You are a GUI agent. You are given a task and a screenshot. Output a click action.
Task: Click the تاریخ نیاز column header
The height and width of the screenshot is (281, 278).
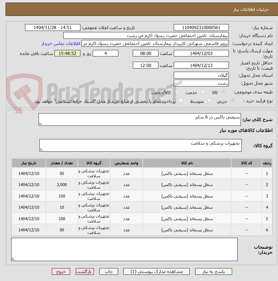click(29, 163)
